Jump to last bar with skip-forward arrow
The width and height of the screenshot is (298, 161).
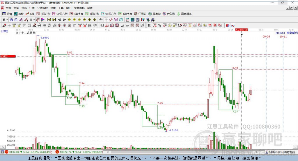pyautogui.click(x=54, y=20)
